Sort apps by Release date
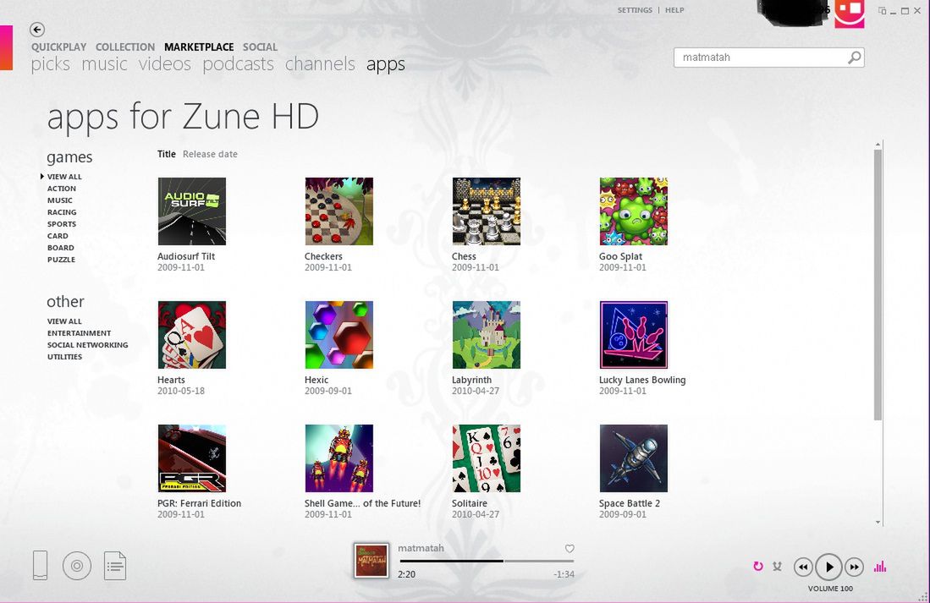Viewport: 930px width, 603px height. pyautogui.click(x=210, y=154)
